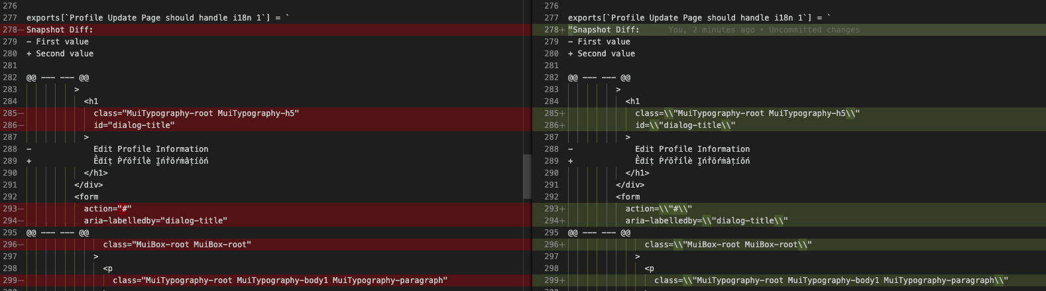This screenshot has width=1046, height=291.
Task: Select gutter number 278+ of the added line
Action: [554, 30]
